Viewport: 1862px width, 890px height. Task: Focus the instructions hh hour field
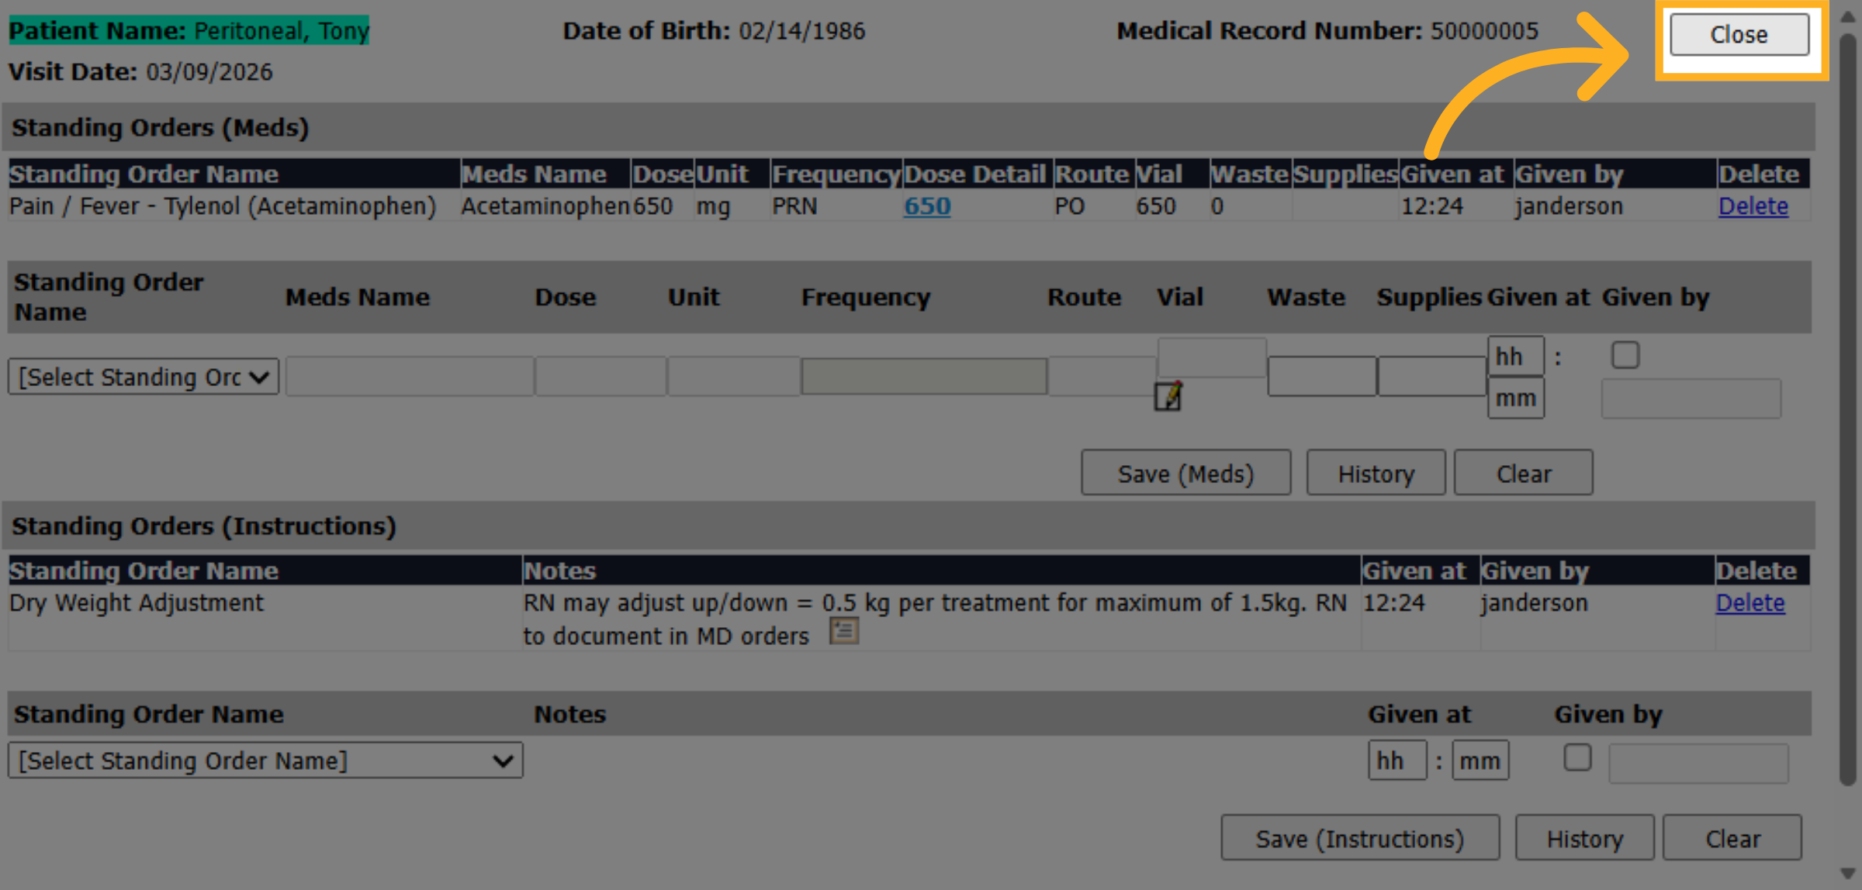click(1396, 761)
